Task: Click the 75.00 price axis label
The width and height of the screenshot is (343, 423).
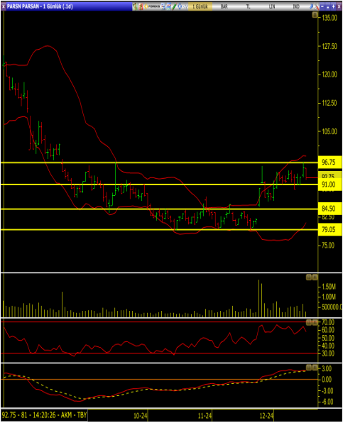Action: 328,246
